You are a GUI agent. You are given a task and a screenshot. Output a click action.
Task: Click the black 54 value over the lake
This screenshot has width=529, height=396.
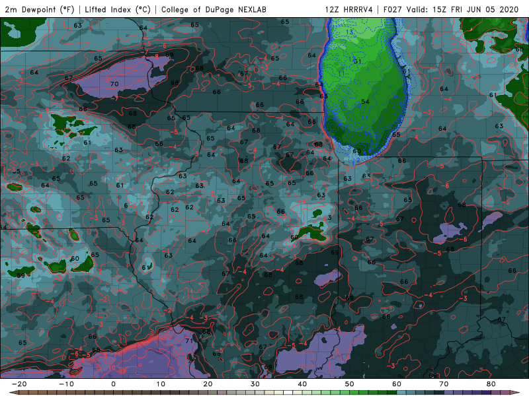[x=366, y=102]
